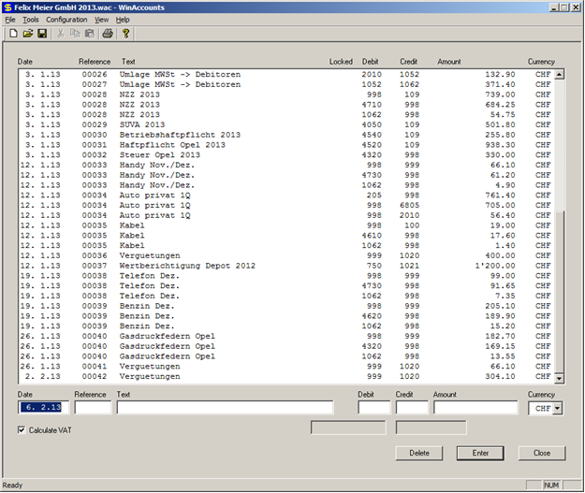Screen dimensions: 585x493
Task: Click the Amount input field
Action: [x=475, y=408]
